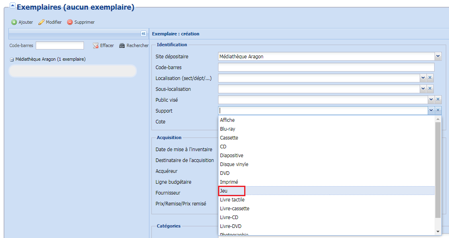Clear the Public visé field with X

[438, 100]
